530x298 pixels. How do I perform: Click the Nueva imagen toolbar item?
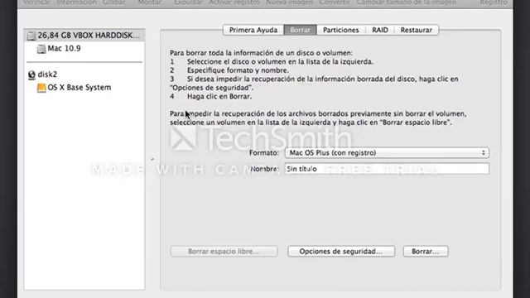coord(289,2)
